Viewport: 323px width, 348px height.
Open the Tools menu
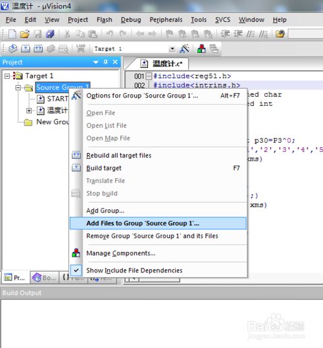(199, 20)
